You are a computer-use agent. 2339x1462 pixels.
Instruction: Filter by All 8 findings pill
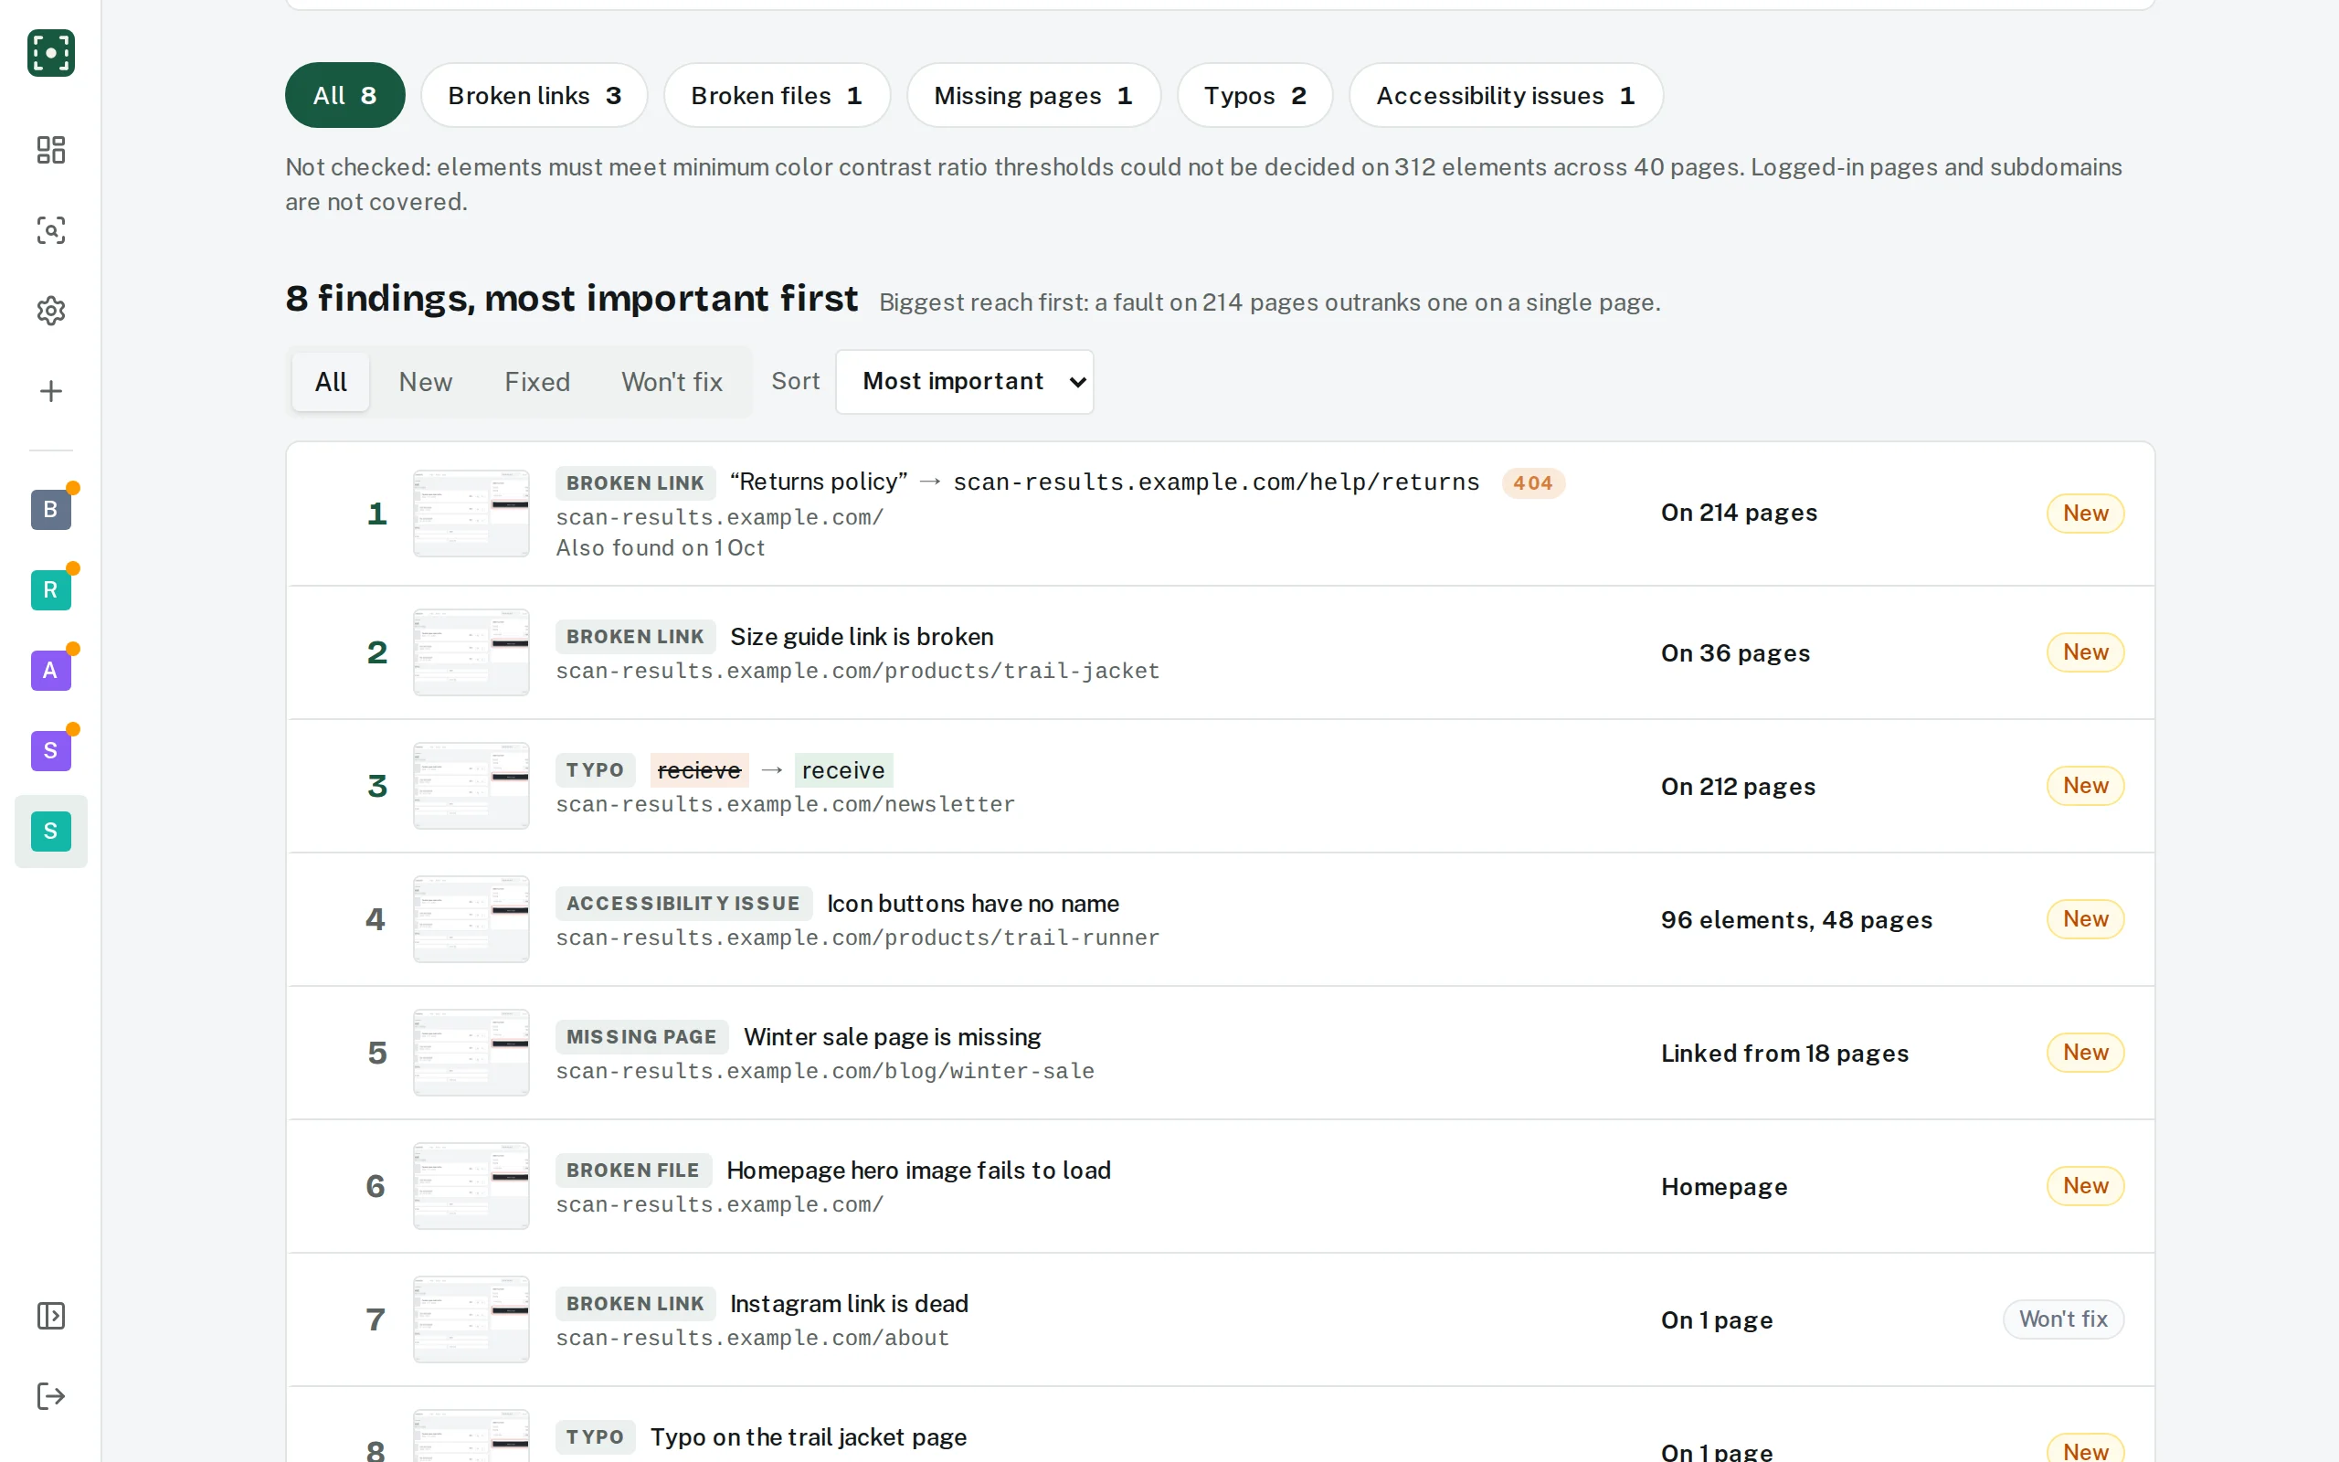[x=345, y=95]
